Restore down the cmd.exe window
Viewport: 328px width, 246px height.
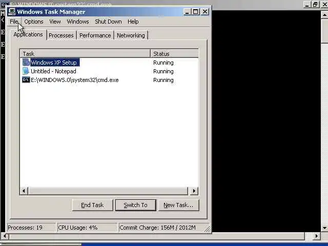pyautogui.click(x=315, y=5)
